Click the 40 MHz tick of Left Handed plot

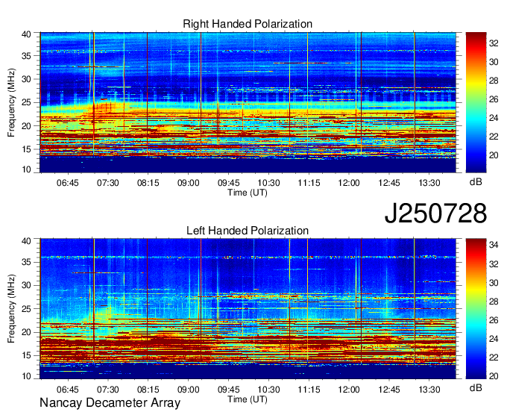[x=26, y=240]
